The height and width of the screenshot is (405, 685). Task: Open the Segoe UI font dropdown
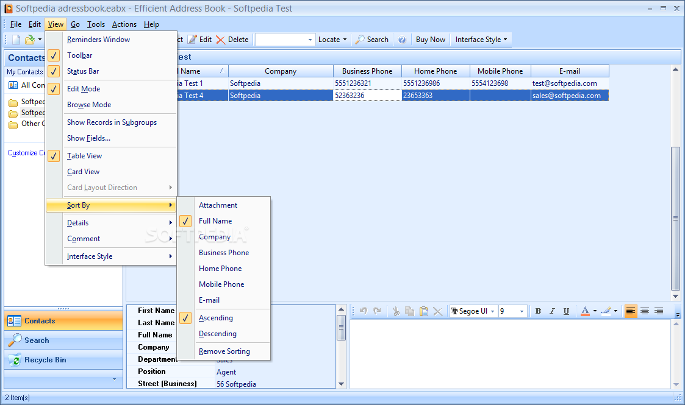pyautogui.click(x=492, y=311)
